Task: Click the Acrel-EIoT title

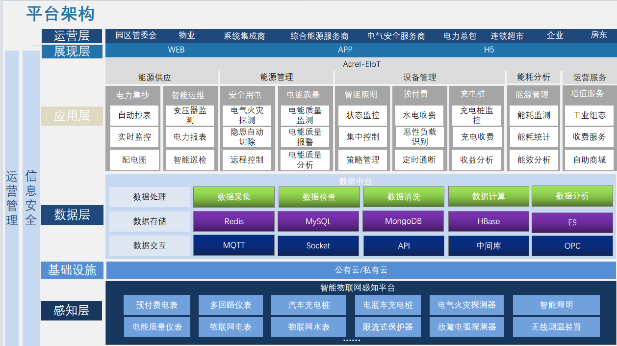Action: click(x=361, y=64)
